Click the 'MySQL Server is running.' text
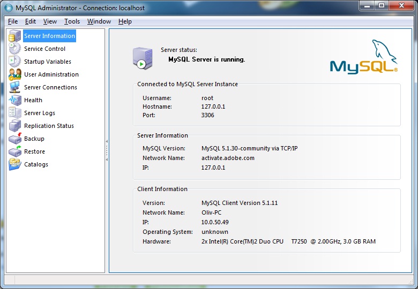418x289 pixels. click(207, 59)
